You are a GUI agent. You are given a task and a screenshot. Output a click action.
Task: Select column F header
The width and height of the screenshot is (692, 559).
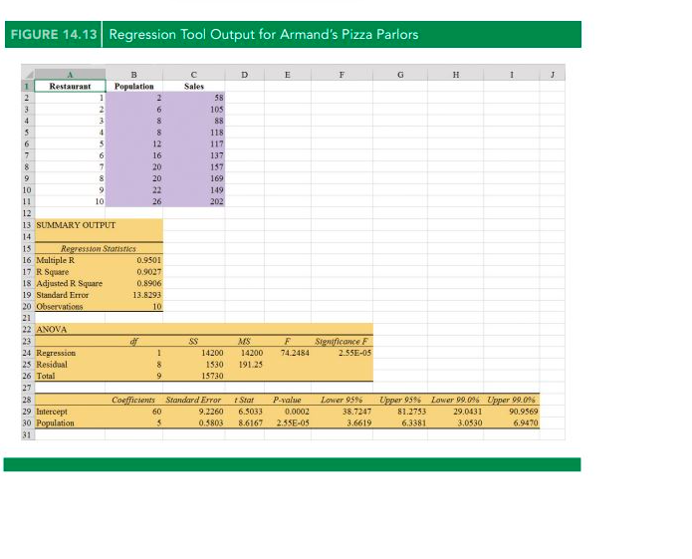click(x=342, y=75)
